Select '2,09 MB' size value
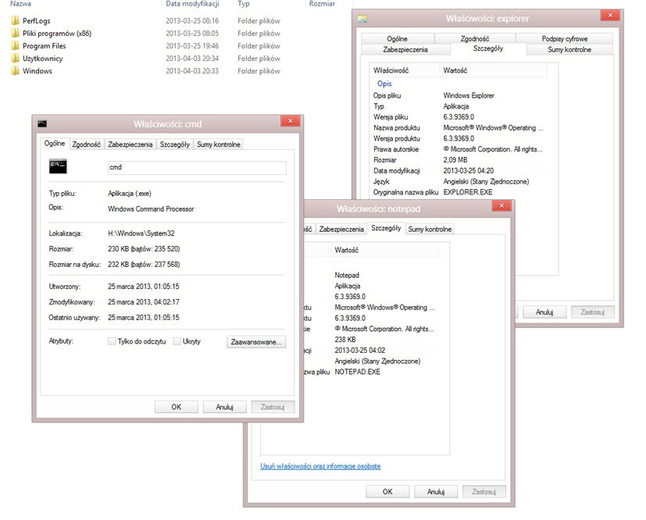Image resolution: width=646 pixels, height=520 pixels. click(x=455, y=160)
